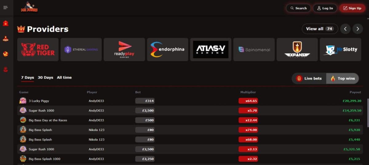Open the red dealer hat sidebar icon
The width and height of the screenshot is (369, 165).
tap(6, 39)
